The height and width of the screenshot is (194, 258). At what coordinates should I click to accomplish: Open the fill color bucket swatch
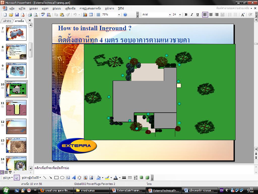point(99,178)
